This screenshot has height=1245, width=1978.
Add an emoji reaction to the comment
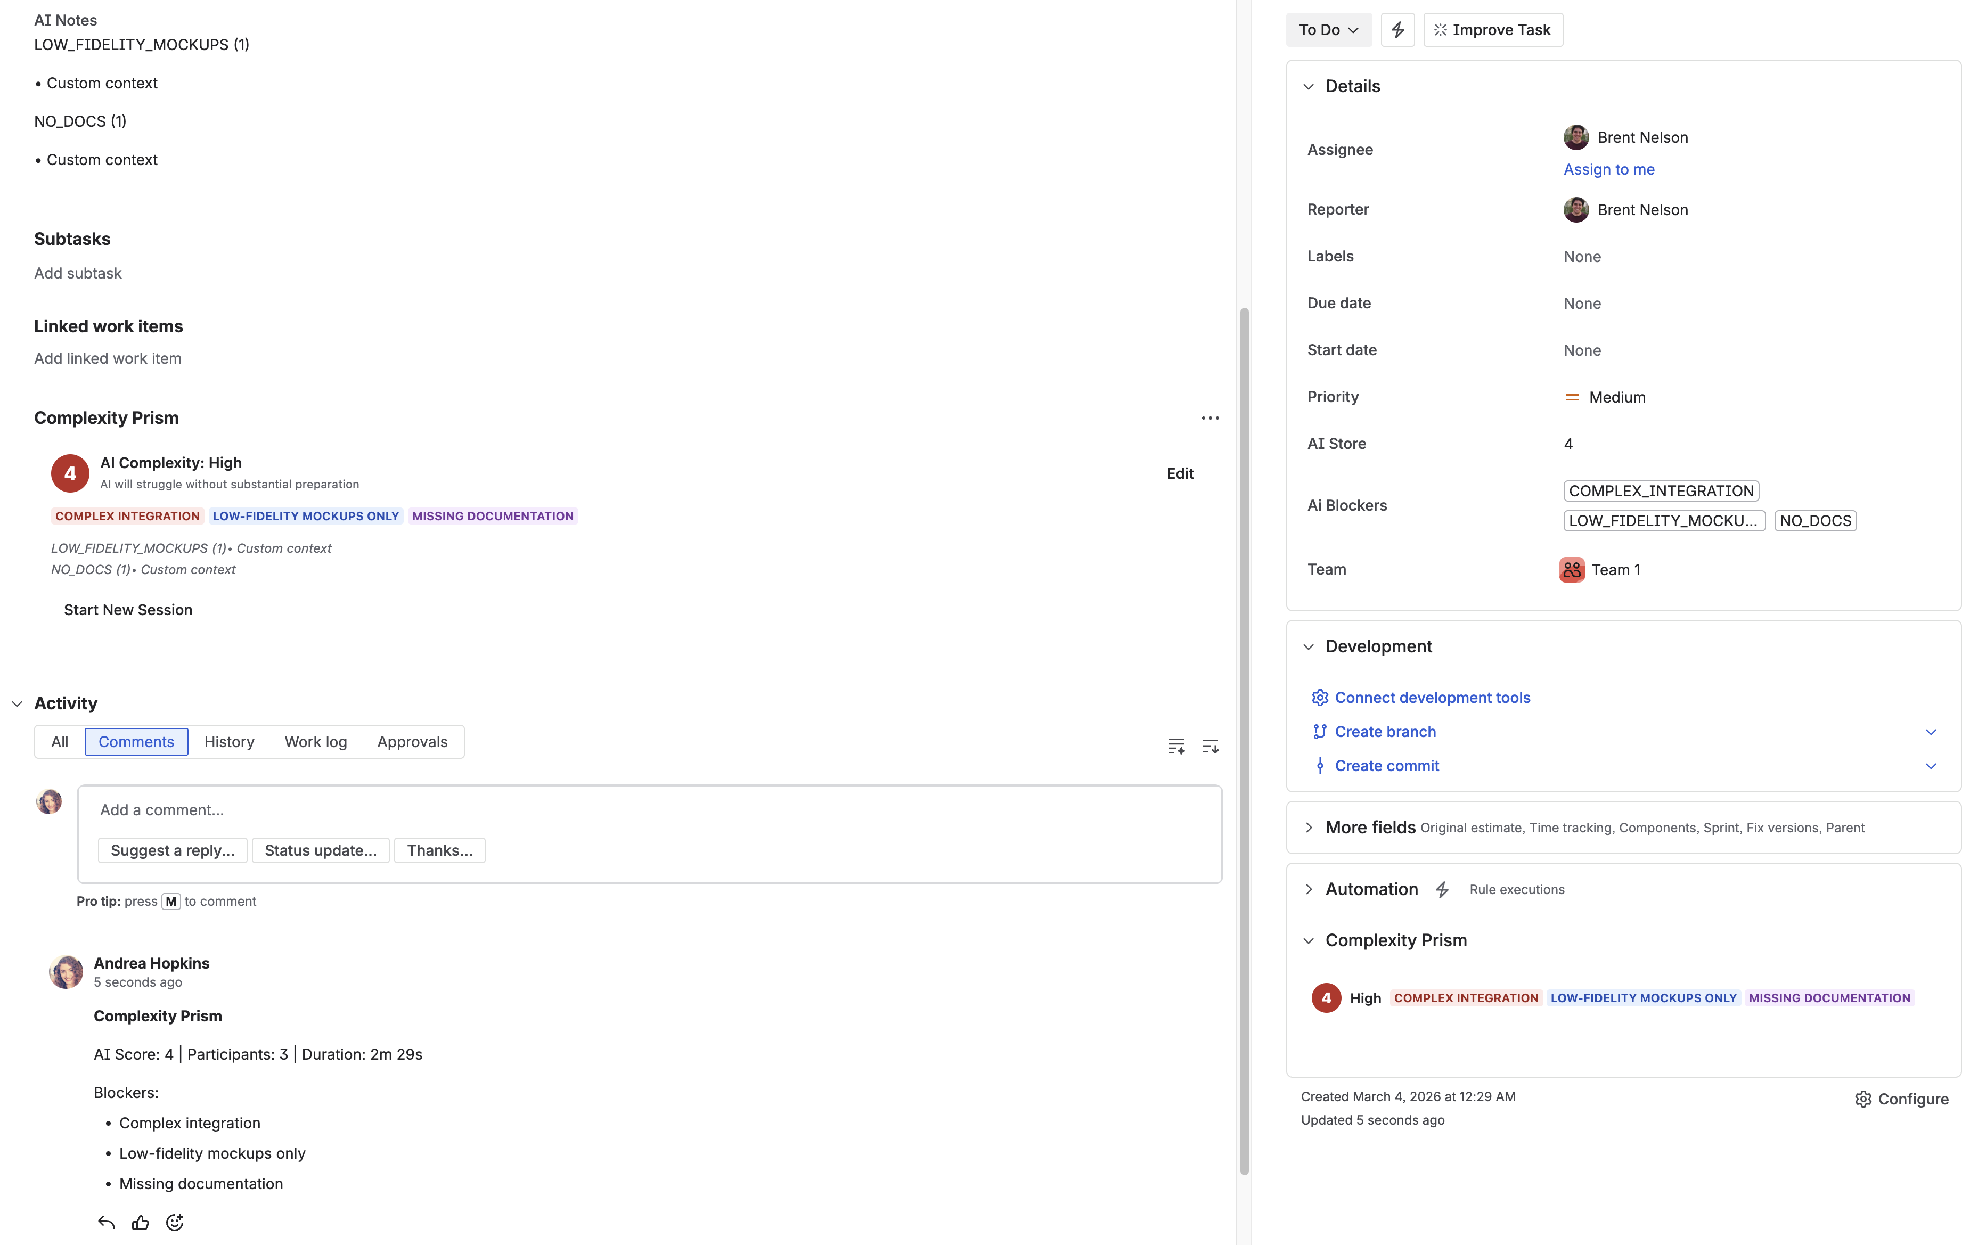coord(174,1222)
